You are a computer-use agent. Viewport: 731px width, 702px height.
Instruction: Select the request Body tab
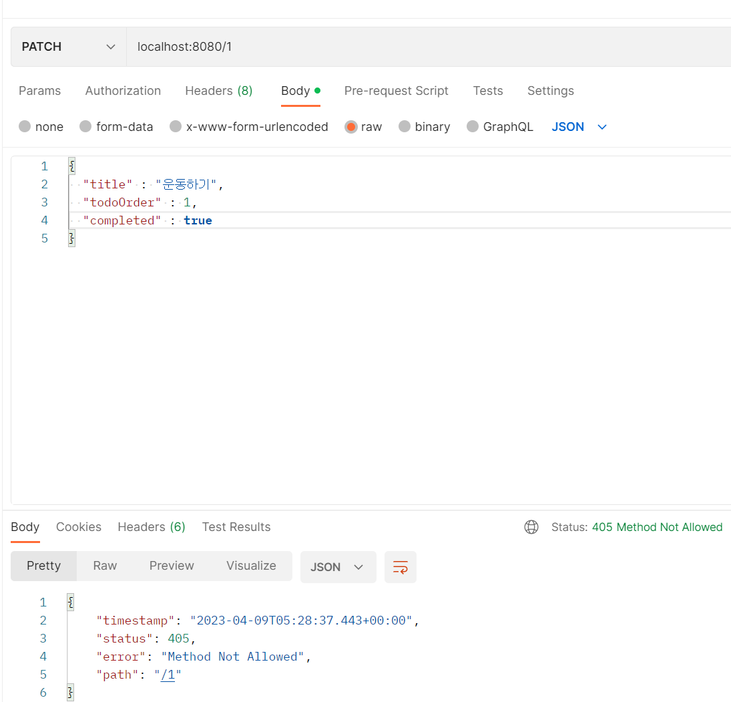[x=300, y=90]
